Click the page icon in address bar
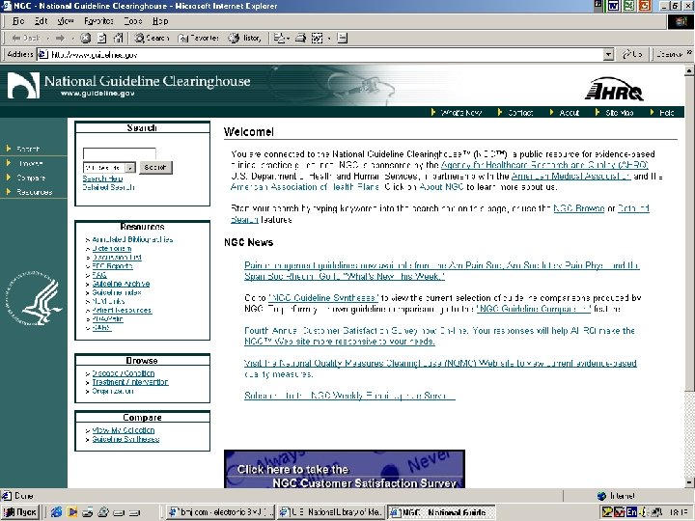Viewport: 695px width, 521px height. [x=42, y=54]
